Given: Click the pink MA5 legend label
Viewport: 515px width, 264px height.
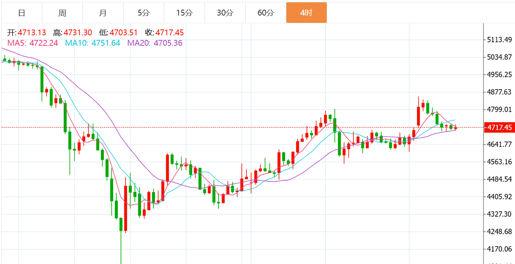Looking at the screenshot, I should click(x=33, y=43).
